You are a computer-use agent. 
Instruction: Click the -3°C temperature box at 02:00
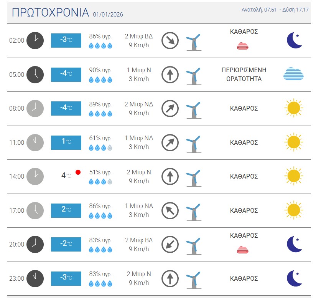click(66, 40)
